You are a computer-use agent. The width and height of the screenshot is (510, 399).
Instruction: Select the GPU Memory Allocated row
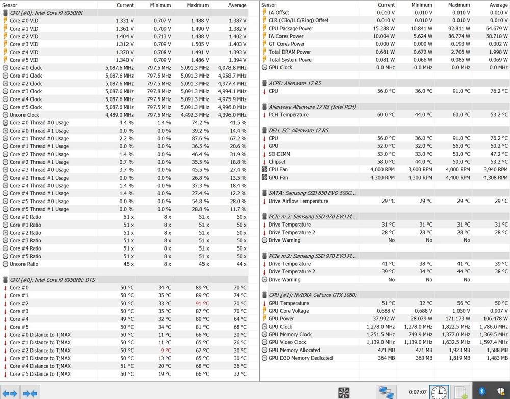click(x=294, y=350)
